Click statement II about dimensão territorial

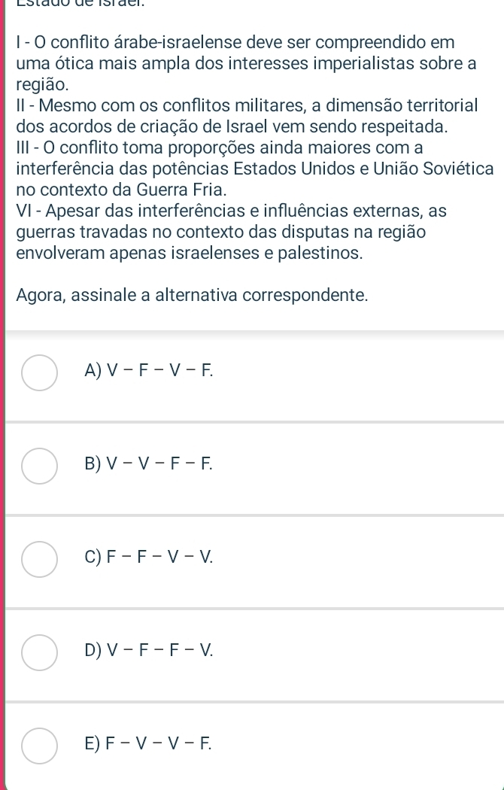247,116
